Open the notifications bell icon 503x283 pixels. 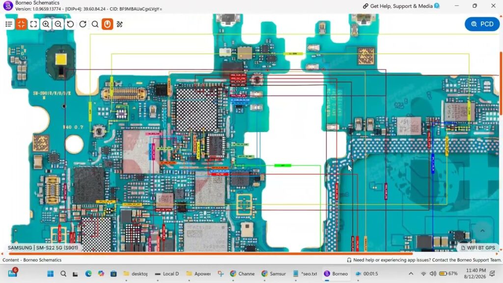point(492,274)
